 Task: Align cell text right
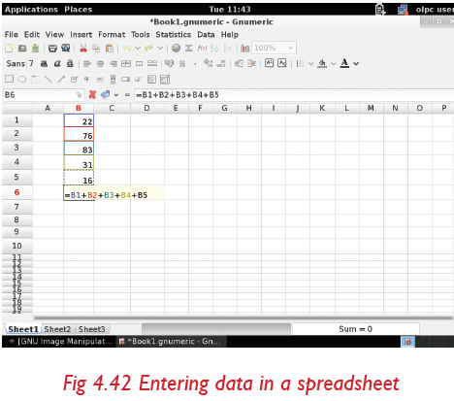point(113,63)
